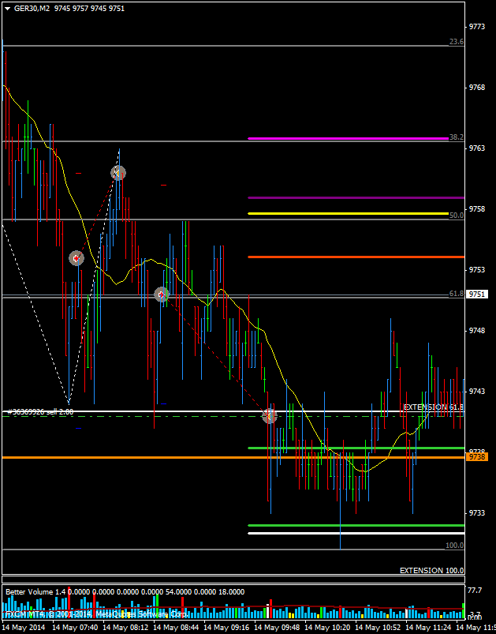
Task: Click the dark purple horizontal line
Action: click(x=347, y=197)
